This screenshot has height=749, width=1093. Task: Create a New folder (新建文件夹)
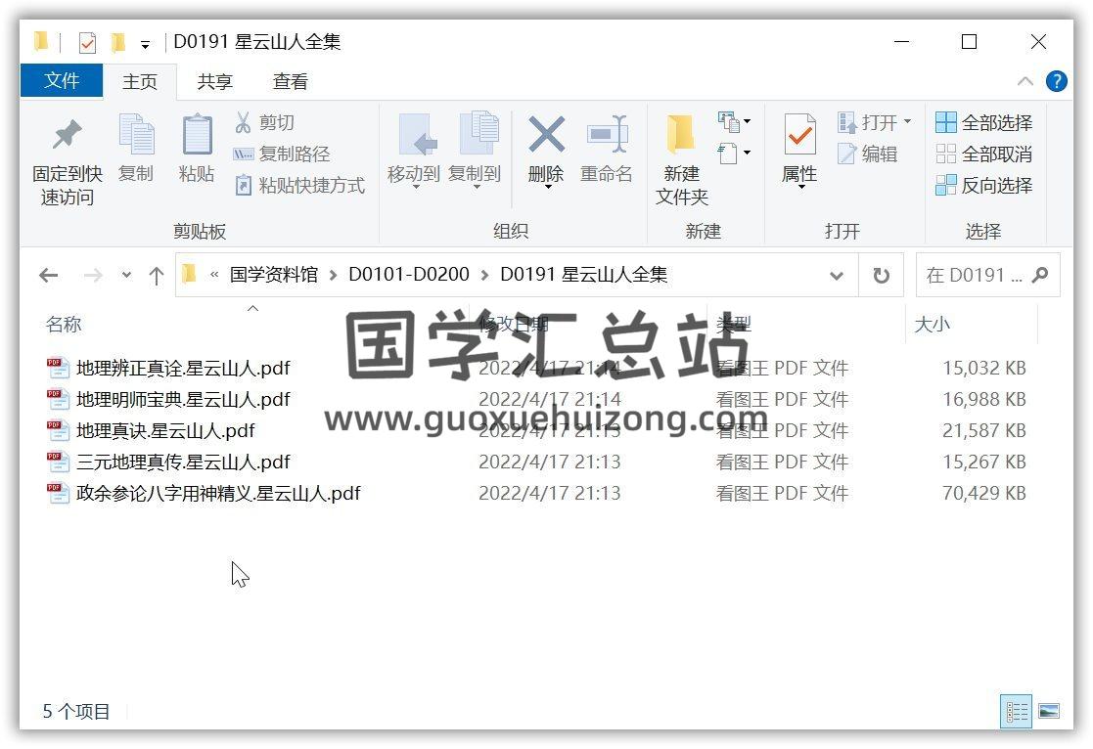(x=682, y=160)
